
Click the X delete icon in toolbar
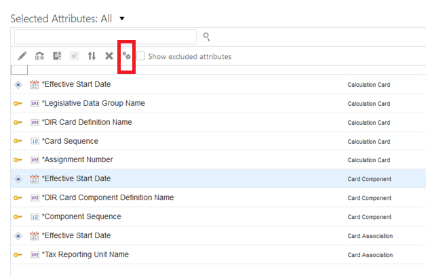(x=109, y=56)
